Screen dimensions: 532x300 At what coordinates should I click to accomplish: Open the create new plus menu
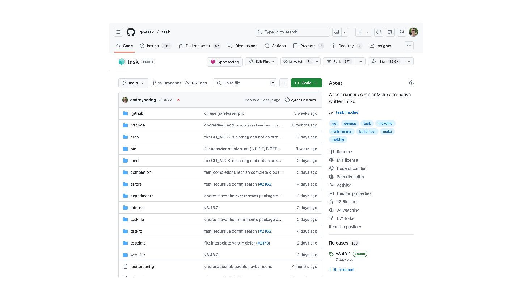pyautogui.click(x=363, y=32)
